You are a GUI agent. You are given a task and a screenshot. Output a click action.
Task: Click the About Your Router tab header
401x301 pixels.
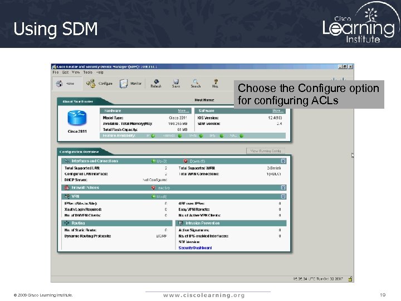pos(78,101)
